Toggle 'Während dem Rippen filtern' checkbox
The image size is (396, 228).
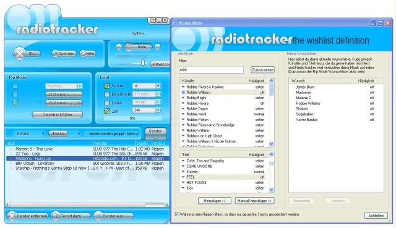[178, 214]
